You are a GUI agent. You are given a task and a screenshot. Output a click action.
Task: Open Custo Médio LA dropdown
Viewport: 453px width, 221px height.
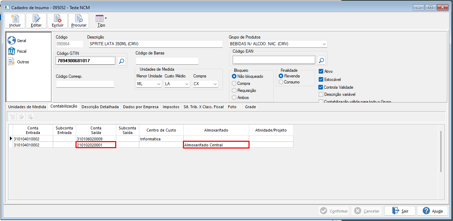(x=187, y=84)
